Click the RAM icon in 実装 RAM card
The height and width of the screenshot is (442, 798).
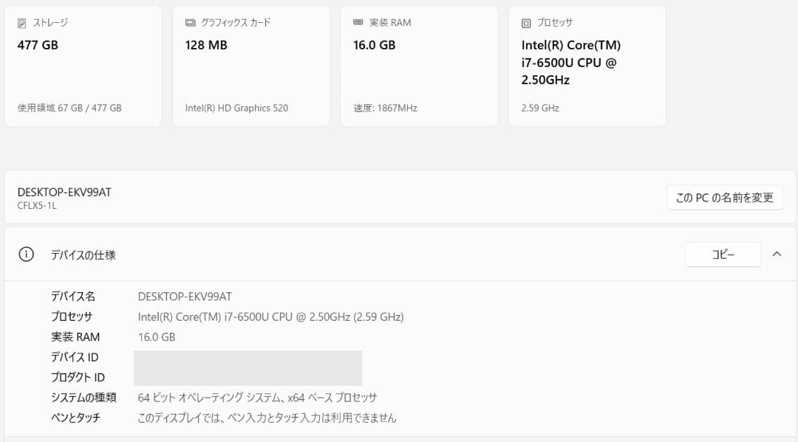pos(358,23)
